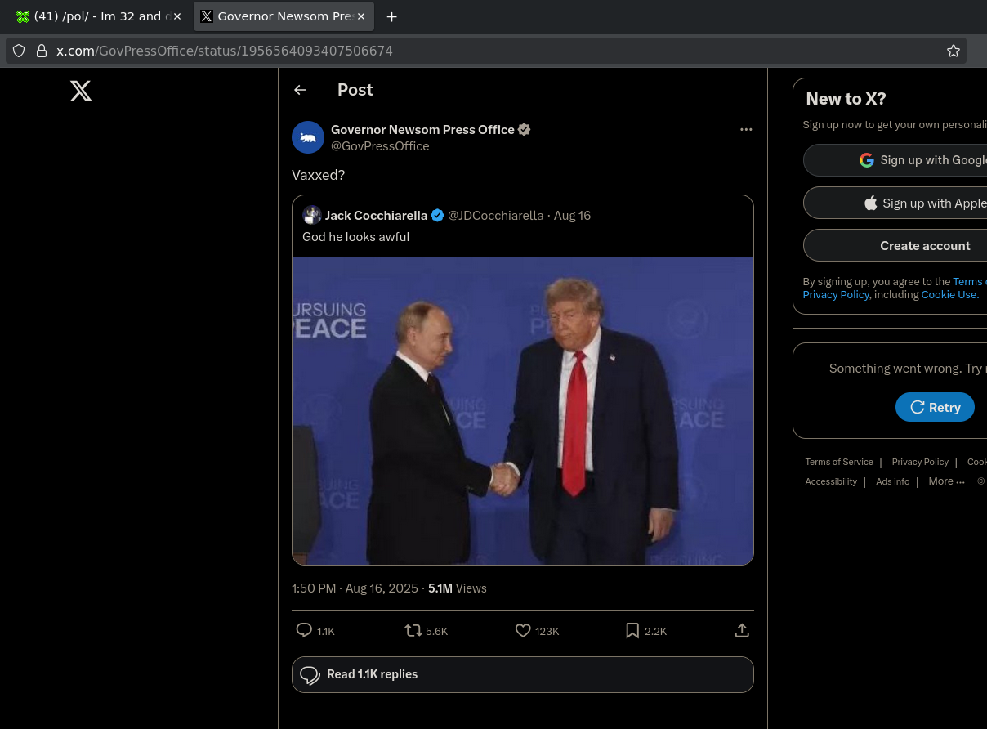The width and height of the screenshot is (987, 729).
Task: Click Jack Cocchiarella's small avatar
Action: 311,215
